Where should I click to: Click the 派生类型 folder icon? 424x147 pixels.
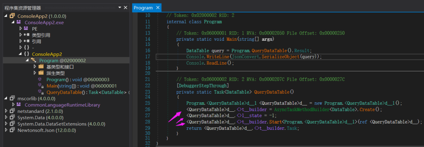tap(41, 73)
